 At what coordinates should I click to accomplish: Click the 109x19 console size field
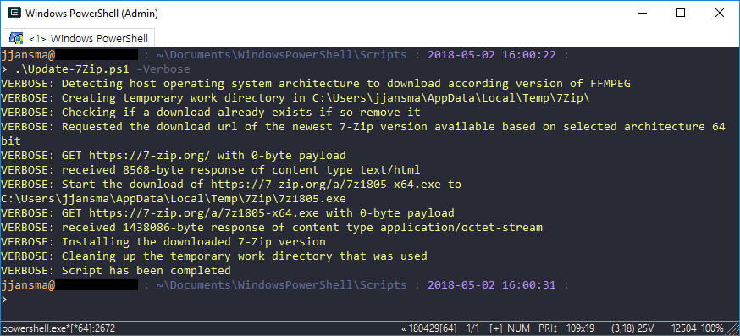(581, 328)
